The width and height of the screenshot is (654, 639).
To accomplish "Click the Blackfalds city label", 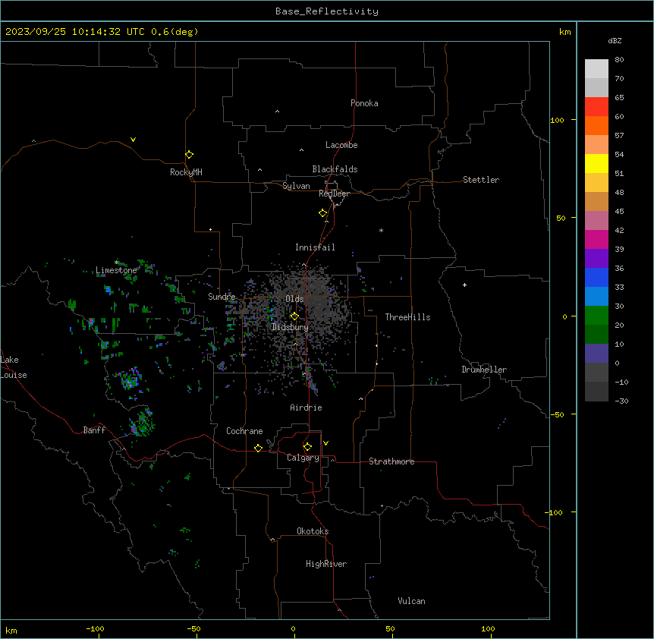I will click(x=335, y=169).
